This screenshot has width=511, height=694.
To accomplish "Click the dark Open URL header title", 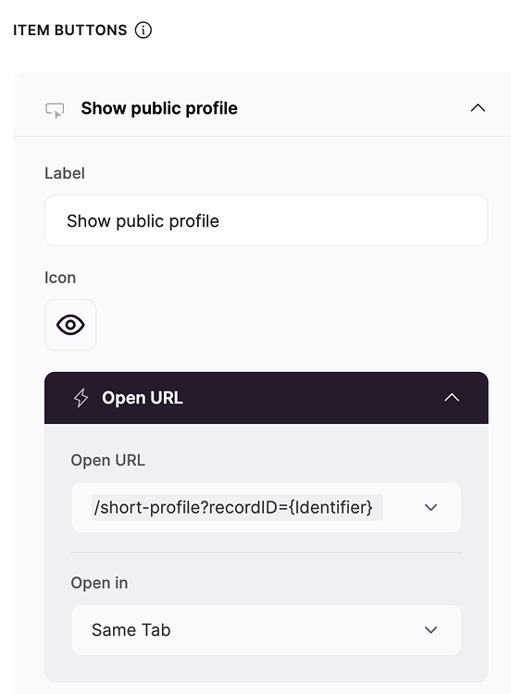I will tap(143, 398).
